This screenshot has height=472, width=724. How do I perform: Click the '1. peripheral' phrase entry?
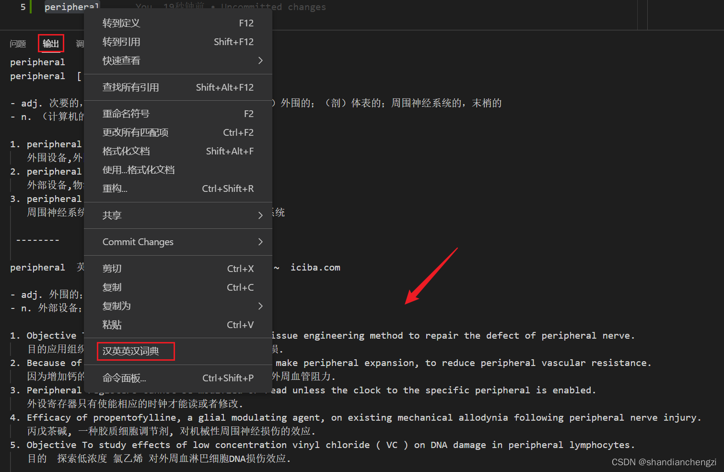(46, 144)
